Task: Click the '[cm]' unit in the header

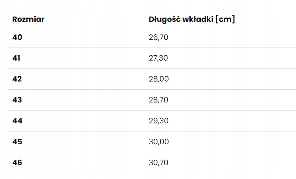Action: pos(225,19)
